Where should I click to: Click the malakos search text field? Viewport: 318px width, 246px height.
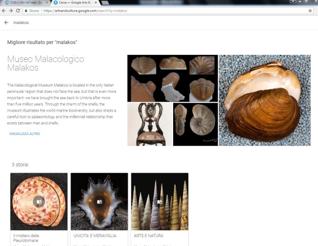[x=21, y=22]
